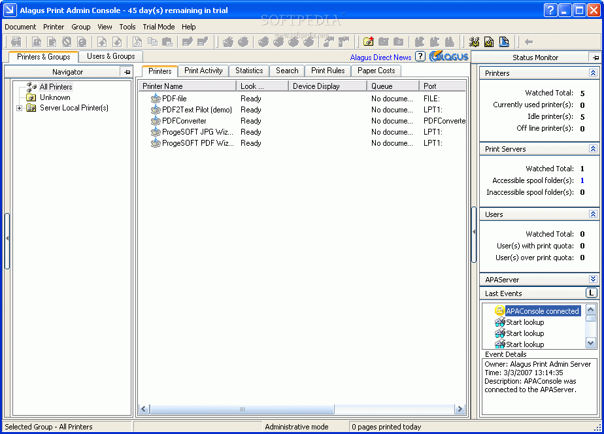Sort by the Printer Name column header
This screenshot has width=604, height=434.
tap(188, 86)
